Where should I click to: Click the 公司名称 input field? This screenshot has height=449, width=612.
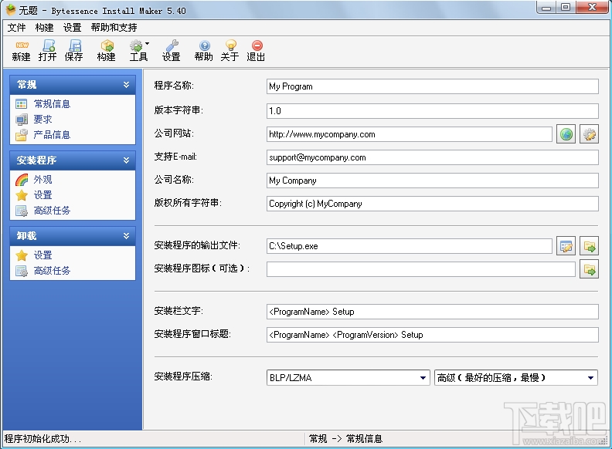point(433,181)
